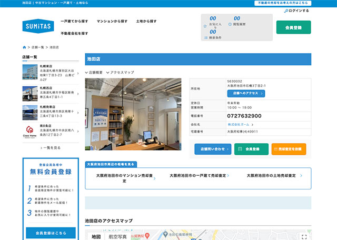Image resolution: width=337 pixels, height=240 pixels.
Task: Open 一戸建てから探す menu
Action: pyautogui.click(x=74, y=21)
